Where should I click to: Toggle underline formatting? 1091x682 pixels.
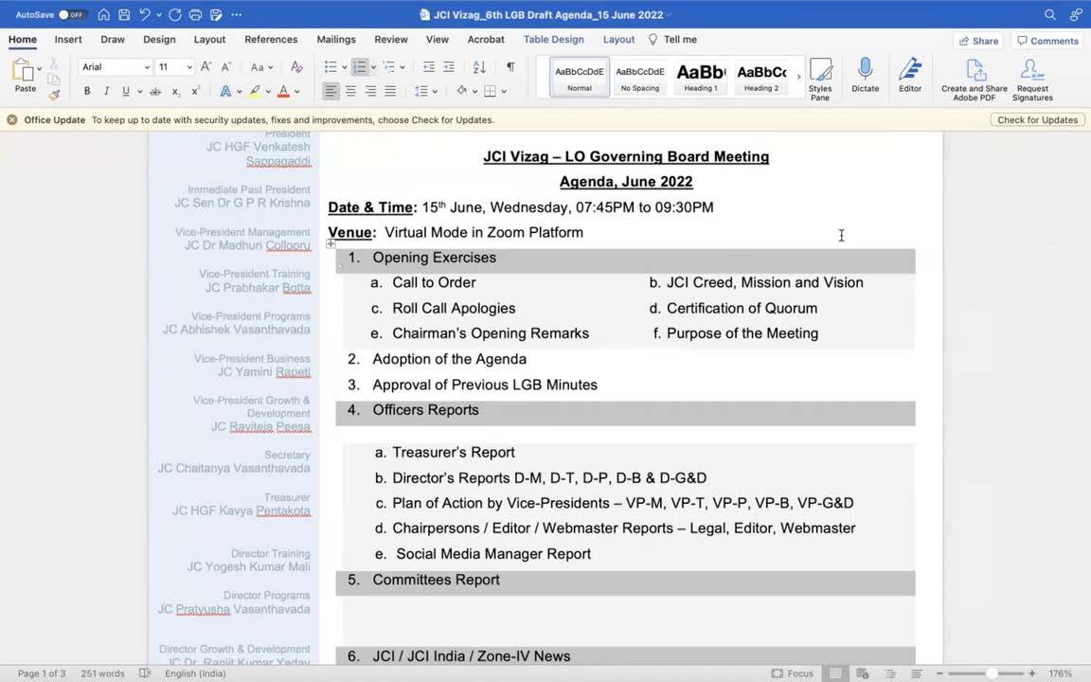coord(126,91)
